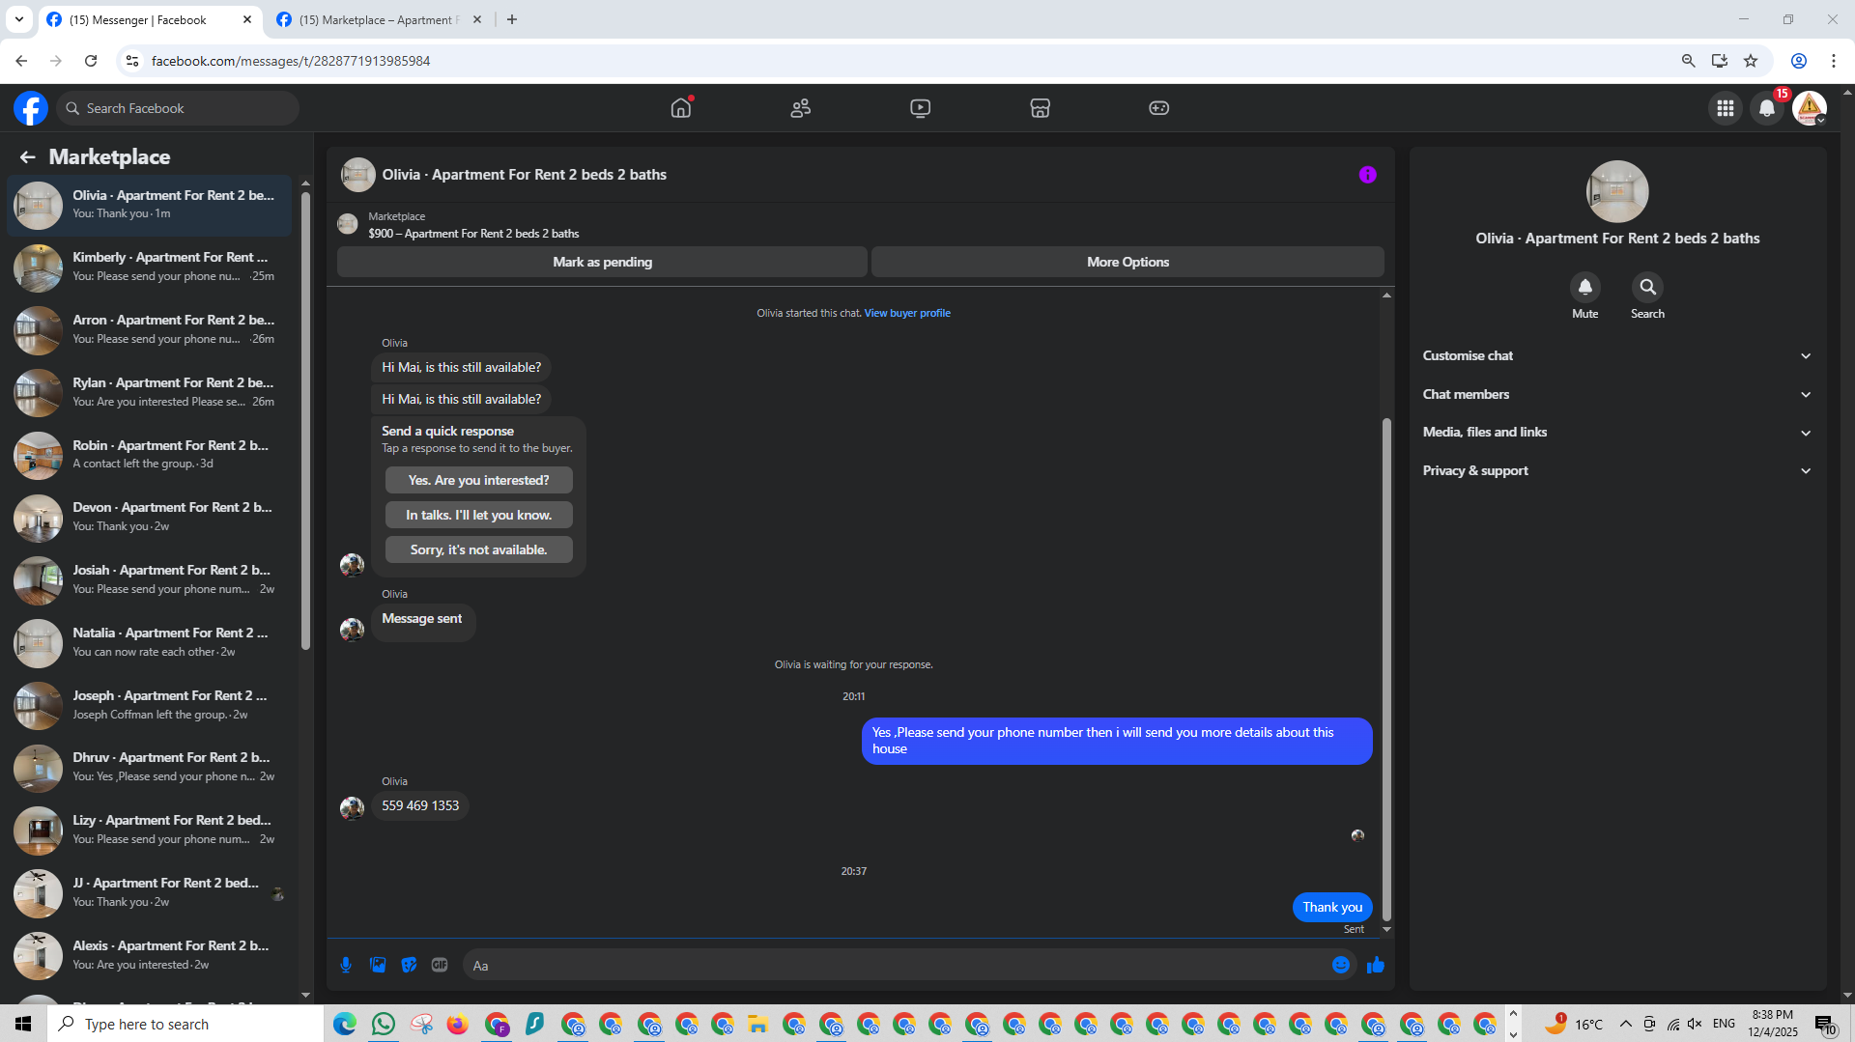The image size is (1855, 1042).
Task: Open a new browser tab
Action: tap(512, 19)
